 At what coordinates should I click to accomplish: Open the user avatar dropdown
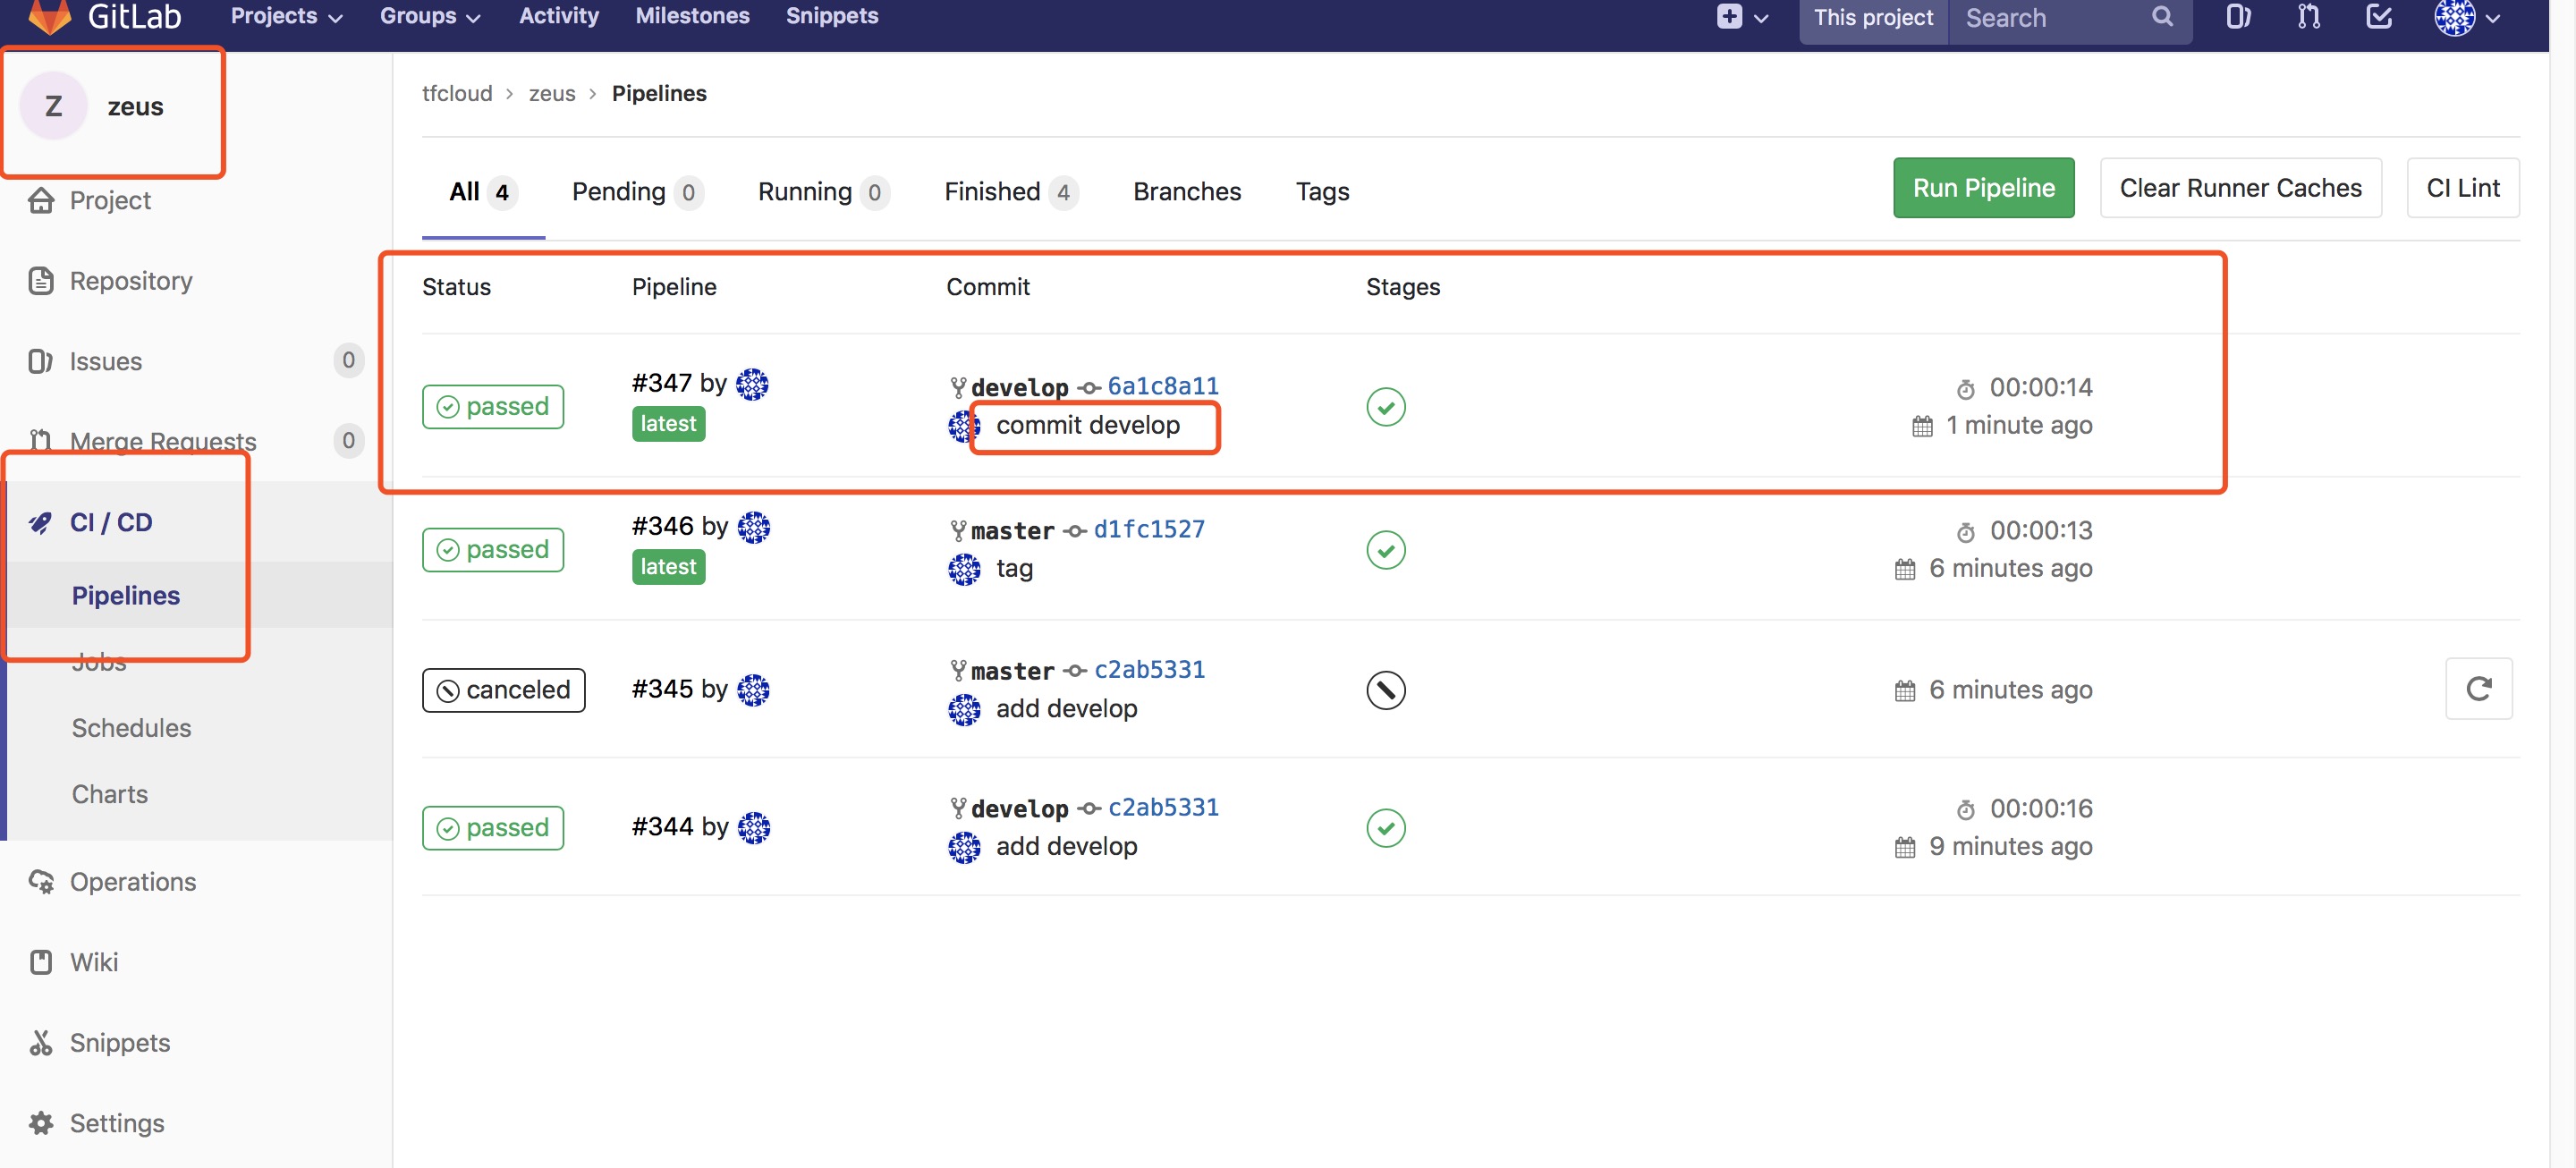(2466, 17)
